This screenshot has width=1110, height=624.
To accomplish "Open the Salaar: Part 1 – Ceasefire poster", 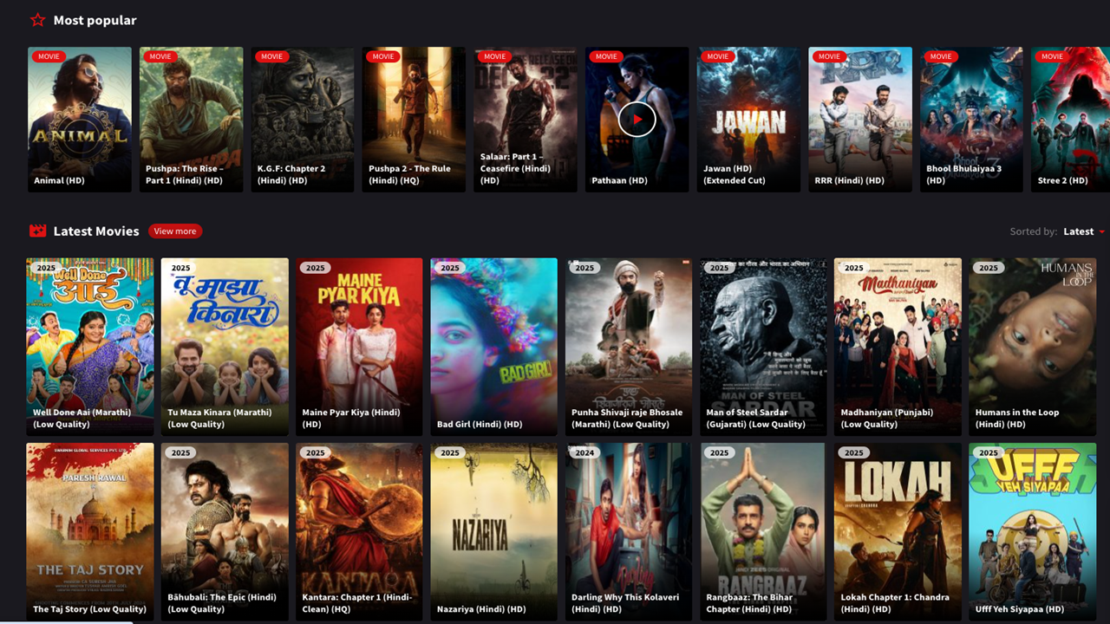I will [526, 120].
